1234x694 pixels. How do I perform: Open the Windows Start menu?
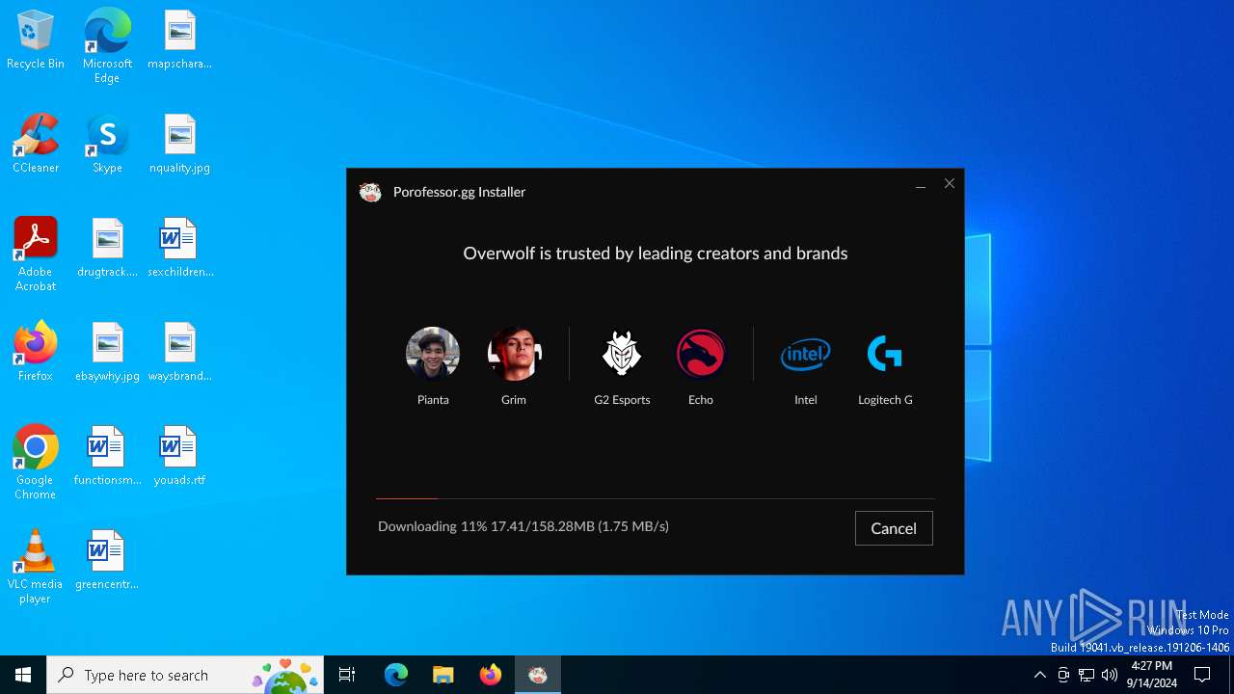(23, 675)
